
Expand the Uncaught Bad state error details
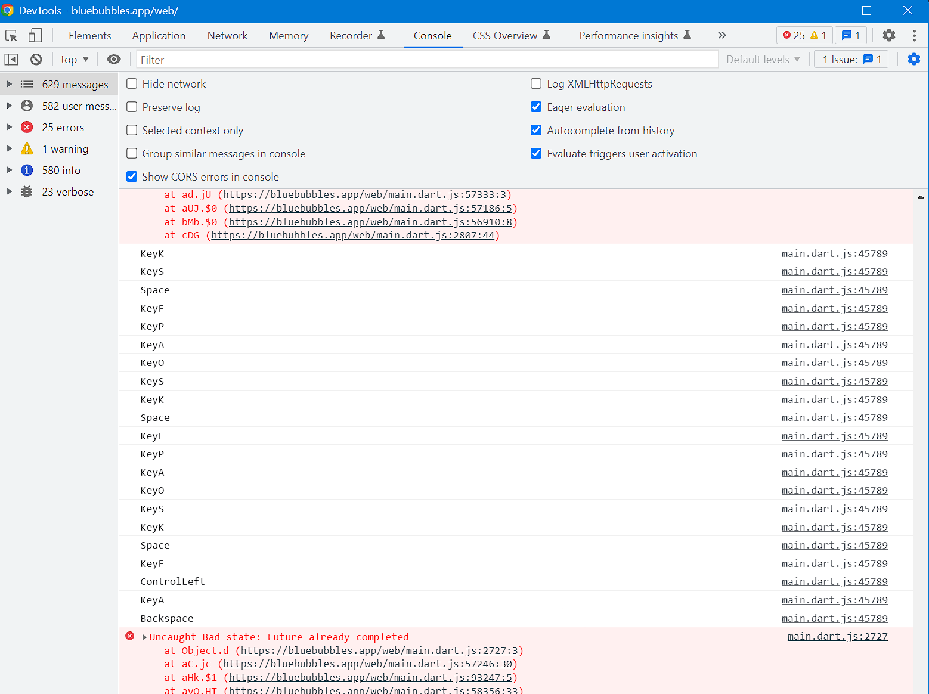coord(144,637)
